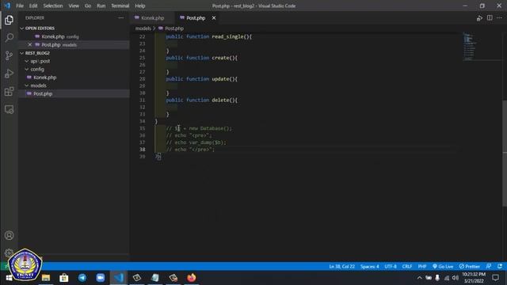The width and height of the screenshot is (507, 285).
Task: Click the models breadcrumb
Action: [143, 28]
